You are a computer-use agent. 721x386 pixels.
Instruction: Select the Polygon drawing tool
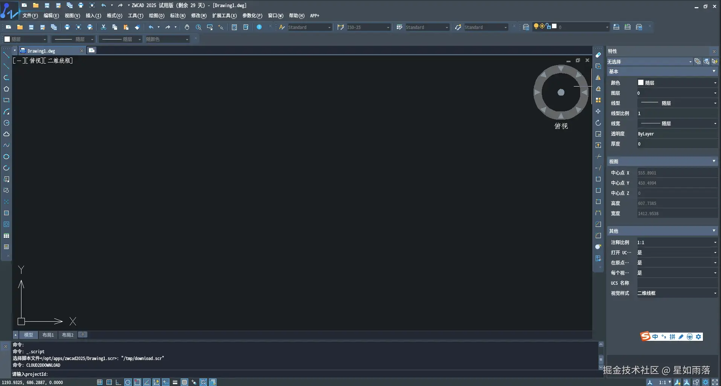tap(6, 89)
